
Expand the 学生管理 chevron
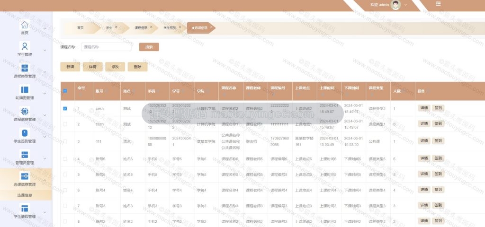45,50
